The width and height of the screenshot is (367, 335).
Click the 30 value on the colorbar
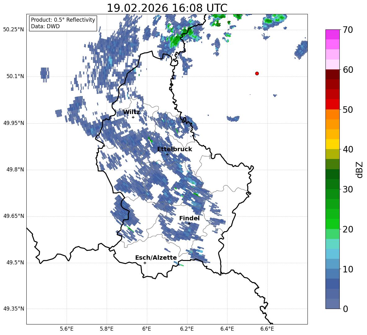347,189
